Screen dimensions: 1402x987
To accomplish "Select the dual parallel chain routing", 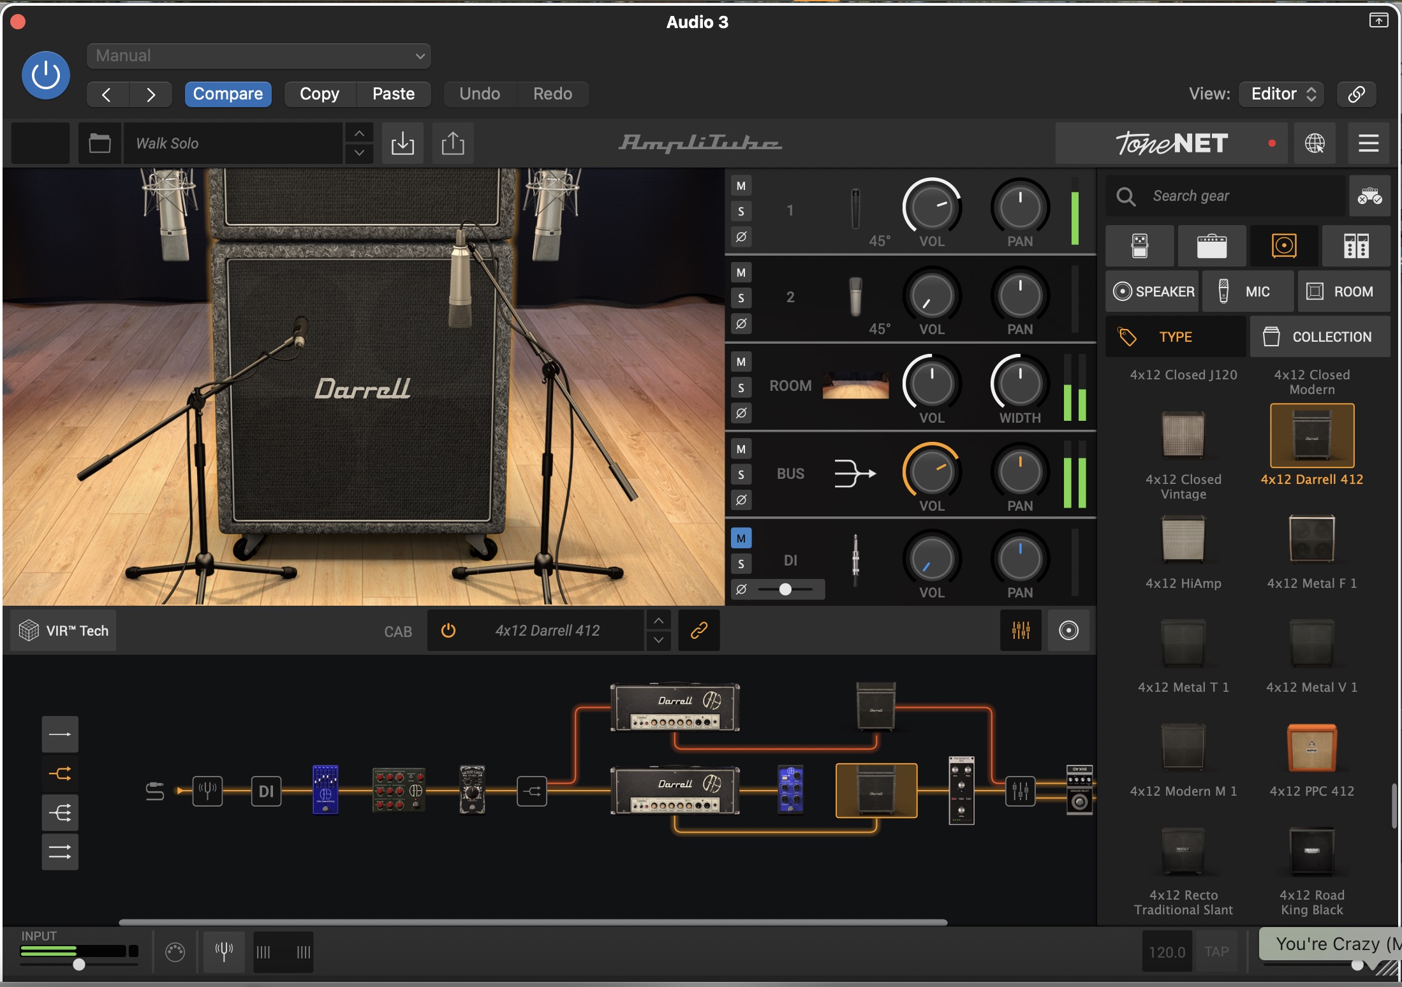I will click(60, 852).
